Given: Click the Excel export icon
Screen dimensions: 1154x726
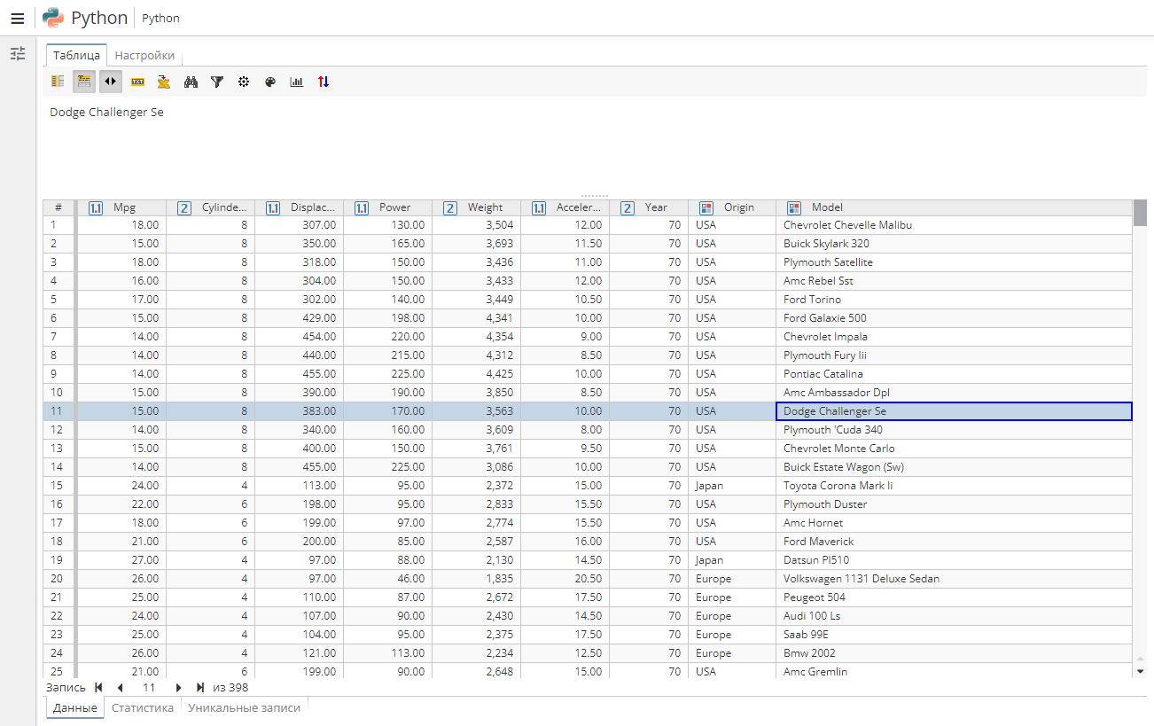Looking at the screenshot, I should [x=164, y=82].
